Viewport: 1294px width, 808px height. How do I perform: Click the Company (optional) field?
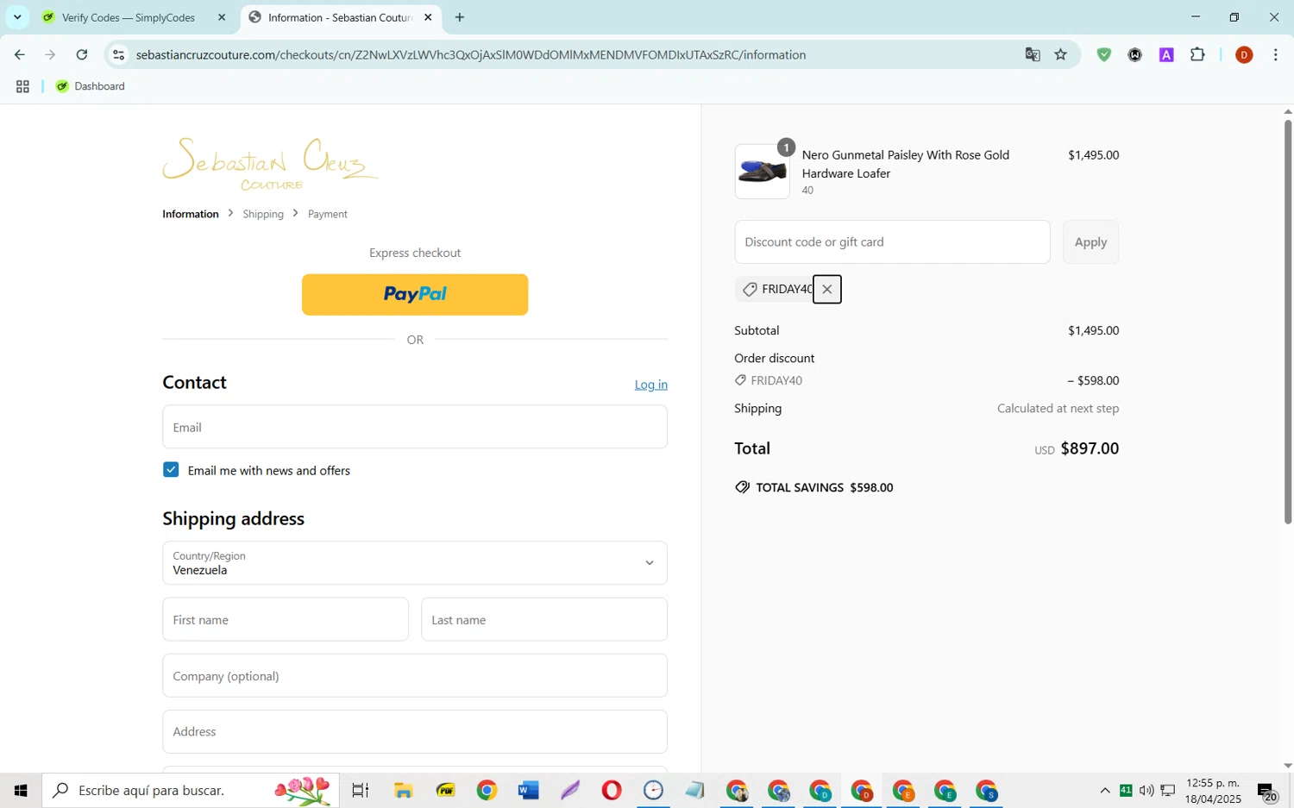pos(415,676)
